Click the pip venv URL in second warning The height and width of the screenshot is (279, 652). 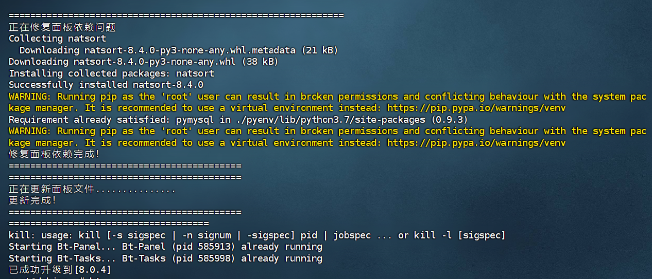point(476,142)
